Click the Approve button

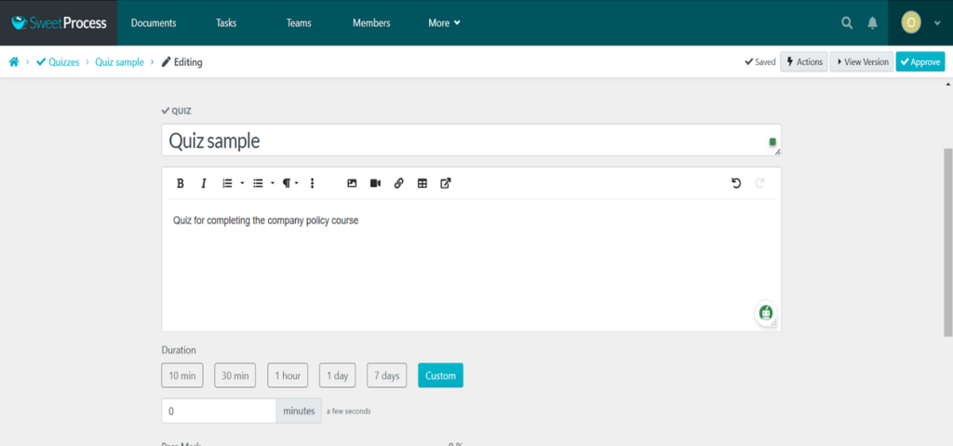(x=919, y=62)
